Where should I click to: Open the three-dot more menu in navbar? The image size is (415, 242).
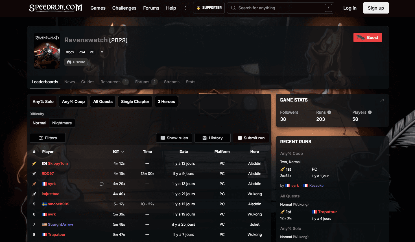tap(185, 8)
